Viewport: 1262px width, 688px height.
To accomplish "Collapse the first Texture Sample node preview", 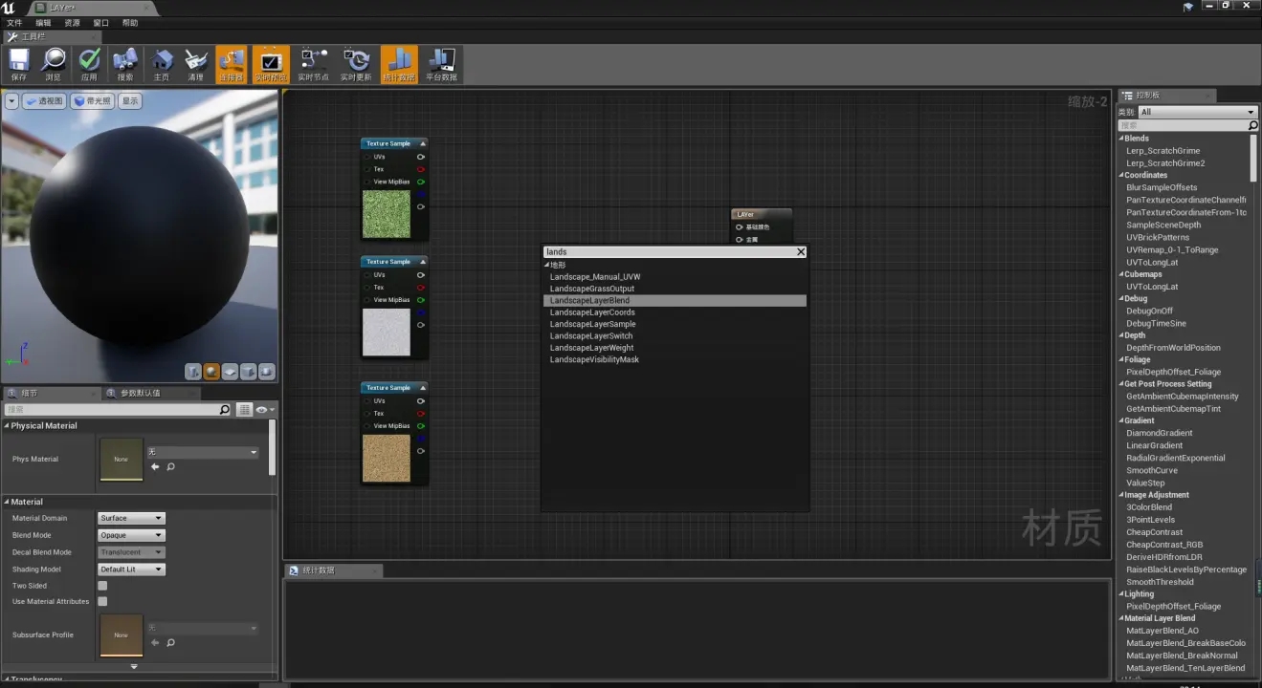I will click(x=423, y=143).
